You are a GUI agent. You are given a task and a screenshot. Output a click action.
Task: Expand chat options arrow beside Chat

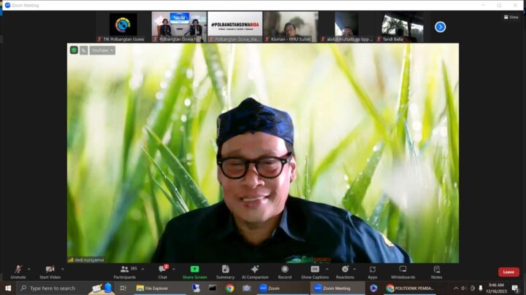pos(173,269)
